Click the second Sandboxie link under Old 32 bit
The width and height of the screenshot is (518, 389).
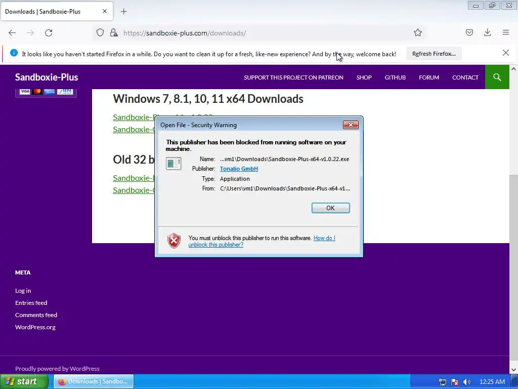point(134,190)
